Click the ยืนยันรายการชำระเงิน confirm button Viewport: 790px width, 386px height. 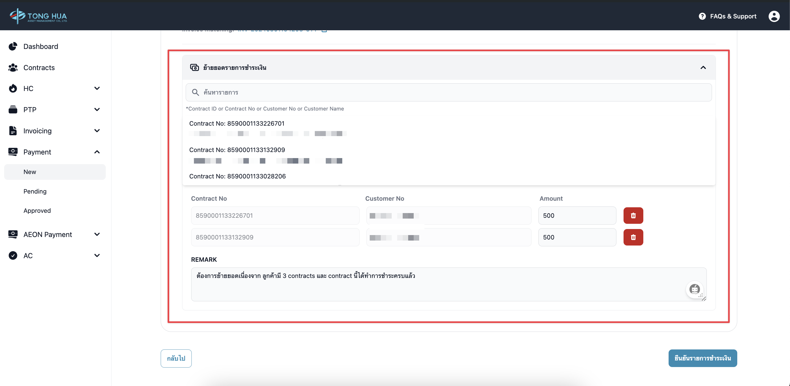pyautogui.click(x=702, y=358)
